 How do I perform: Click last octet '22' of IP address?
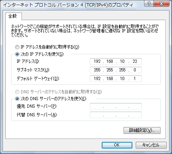tap(135, 61)
